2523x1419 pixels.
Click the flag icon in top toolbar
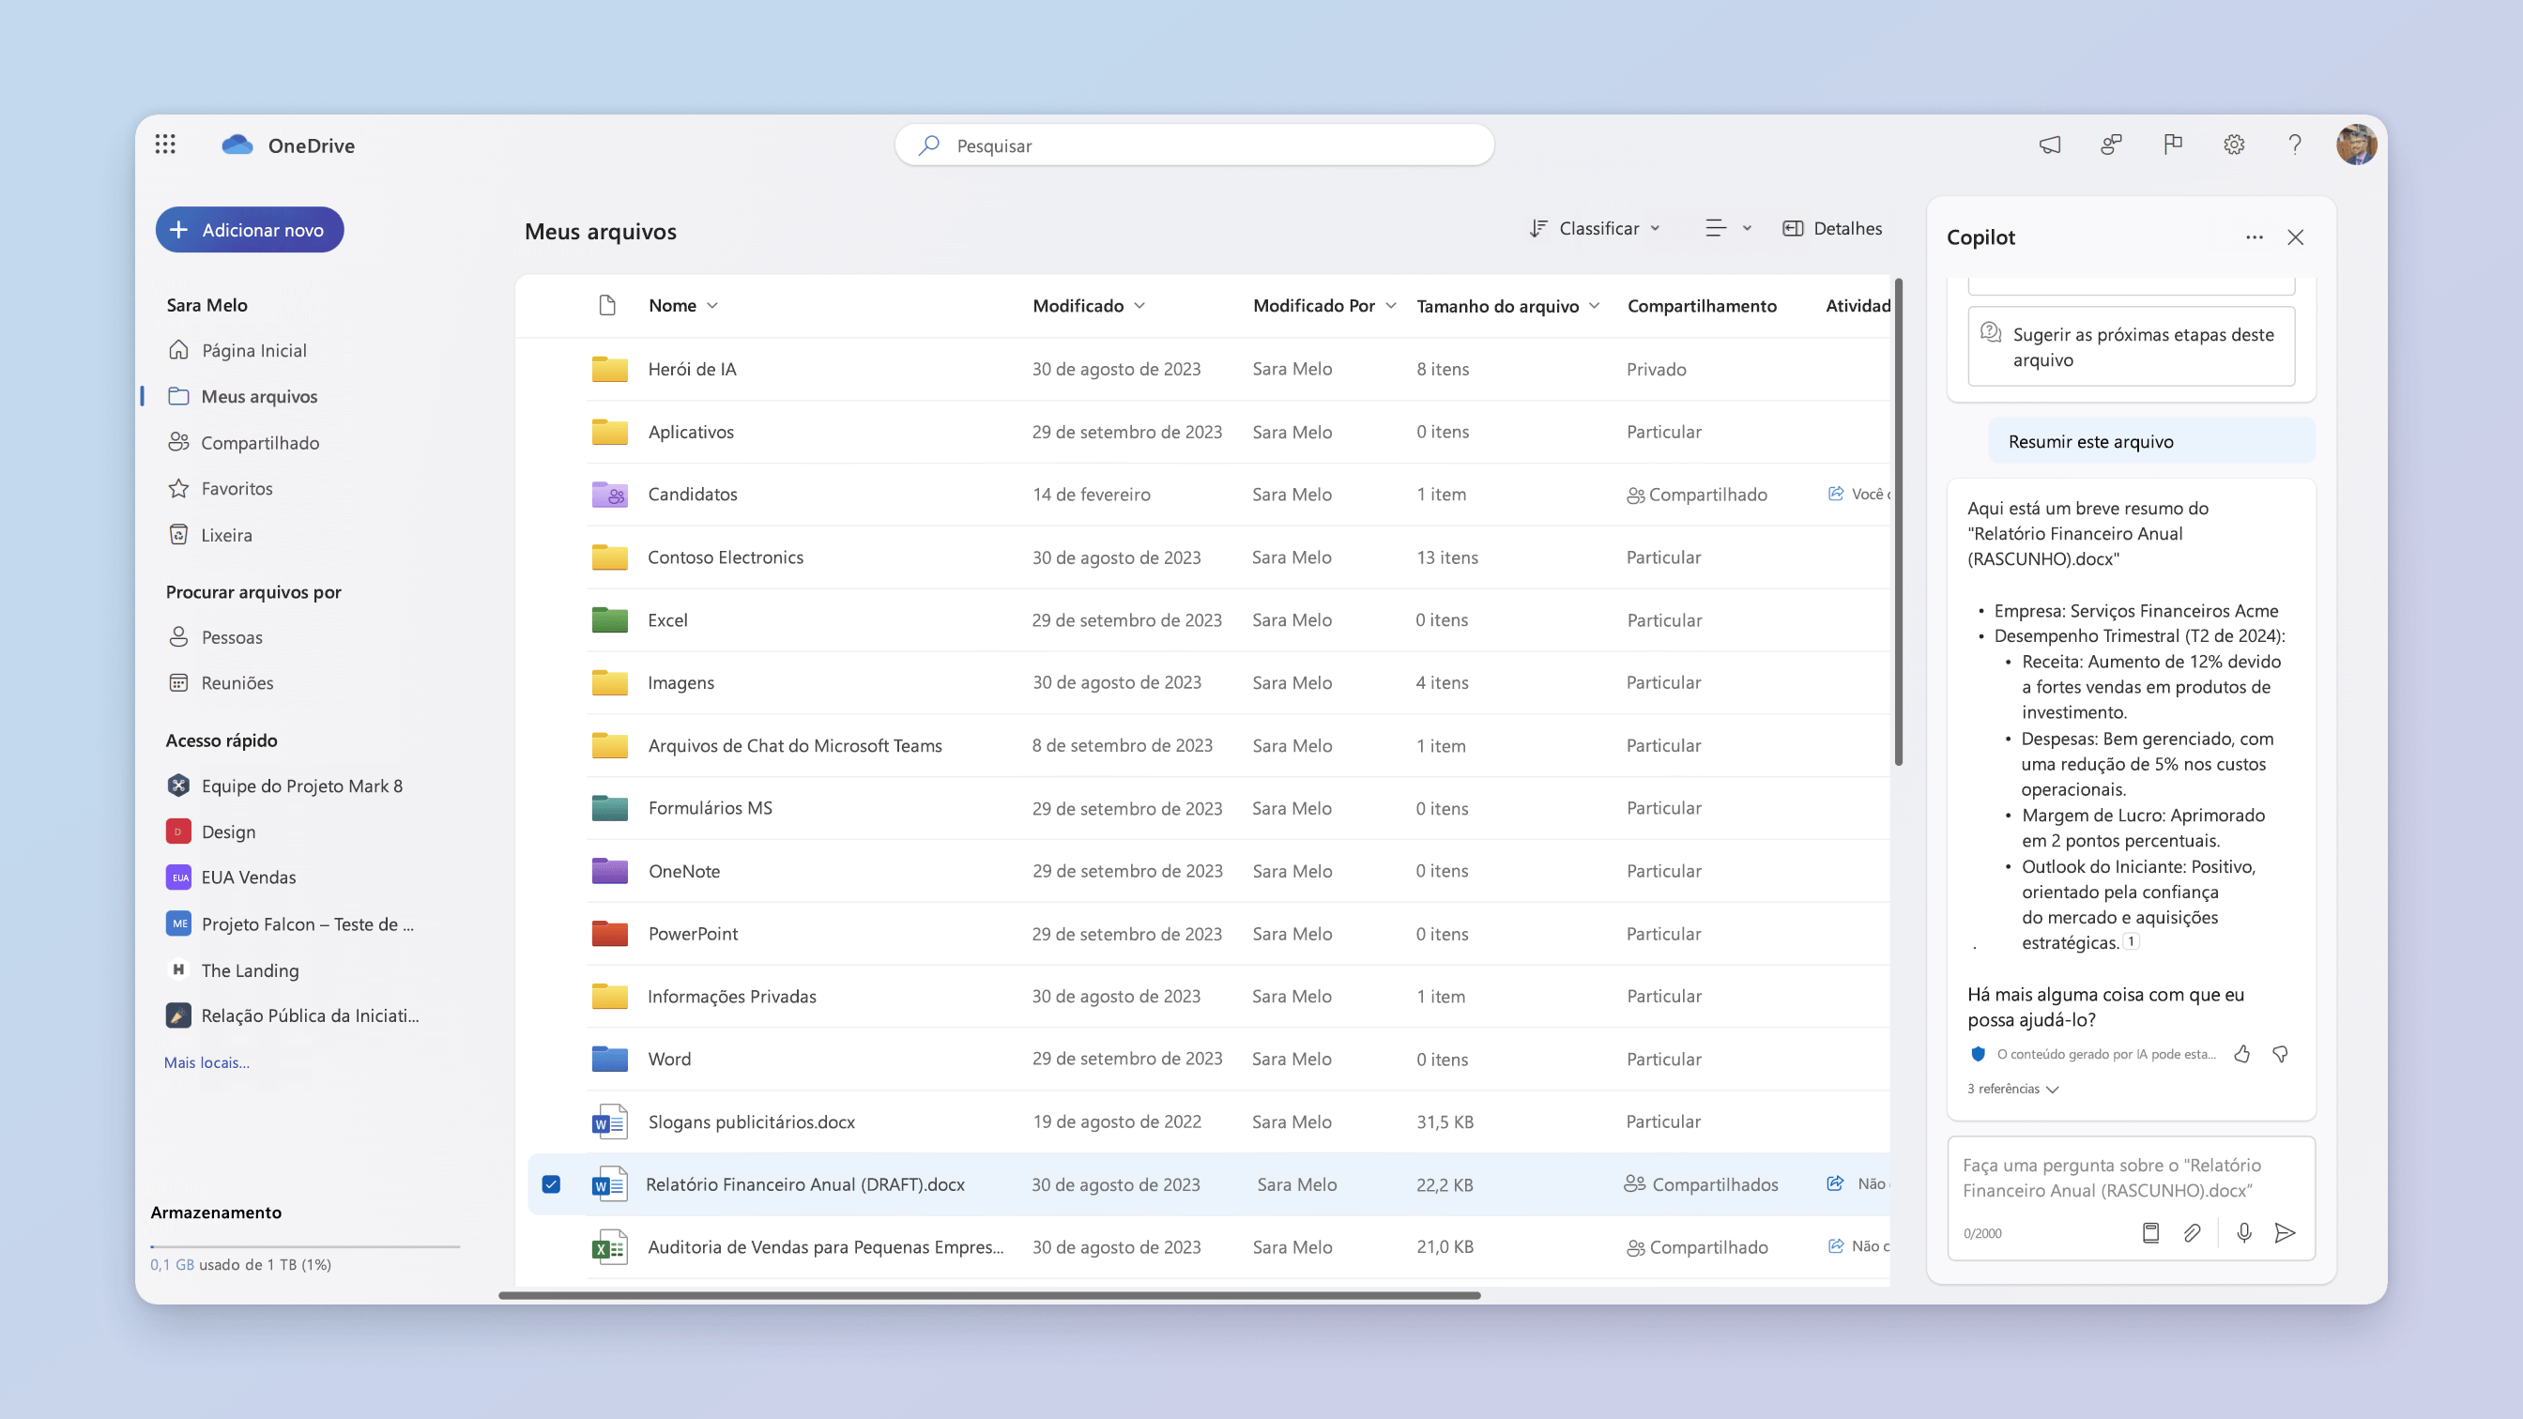(2173, 144)
